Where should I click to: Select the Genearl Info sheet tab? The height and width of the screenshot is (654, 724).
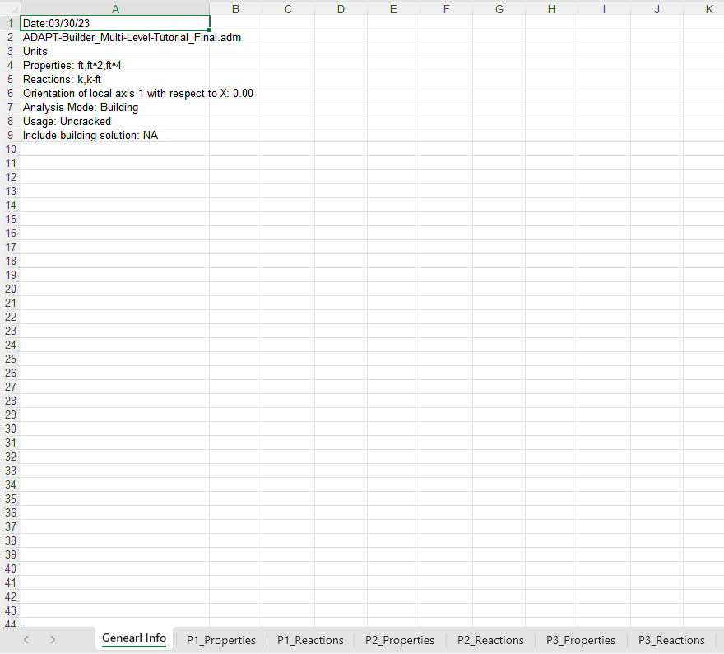[134, 638]
